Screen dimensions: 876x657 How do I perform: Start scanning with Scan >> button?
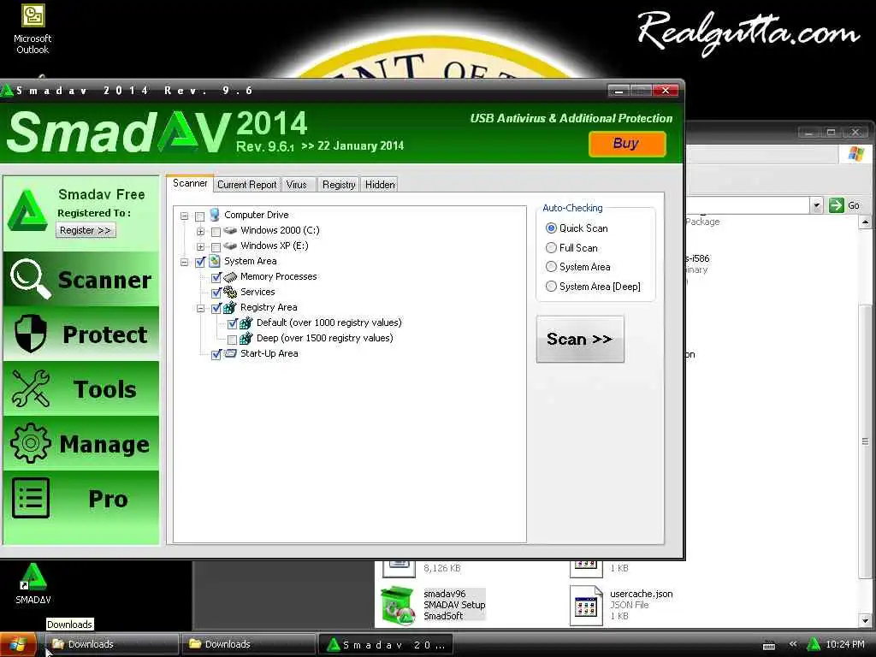(580, 339)
